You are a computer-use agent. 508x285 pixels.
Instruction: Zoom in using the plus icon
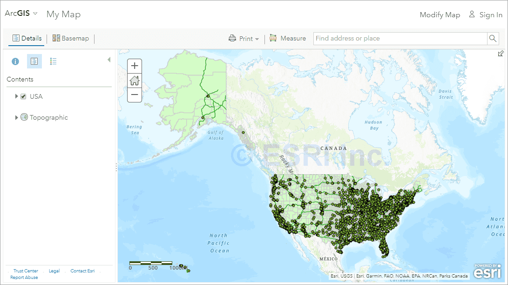point(134,66)
